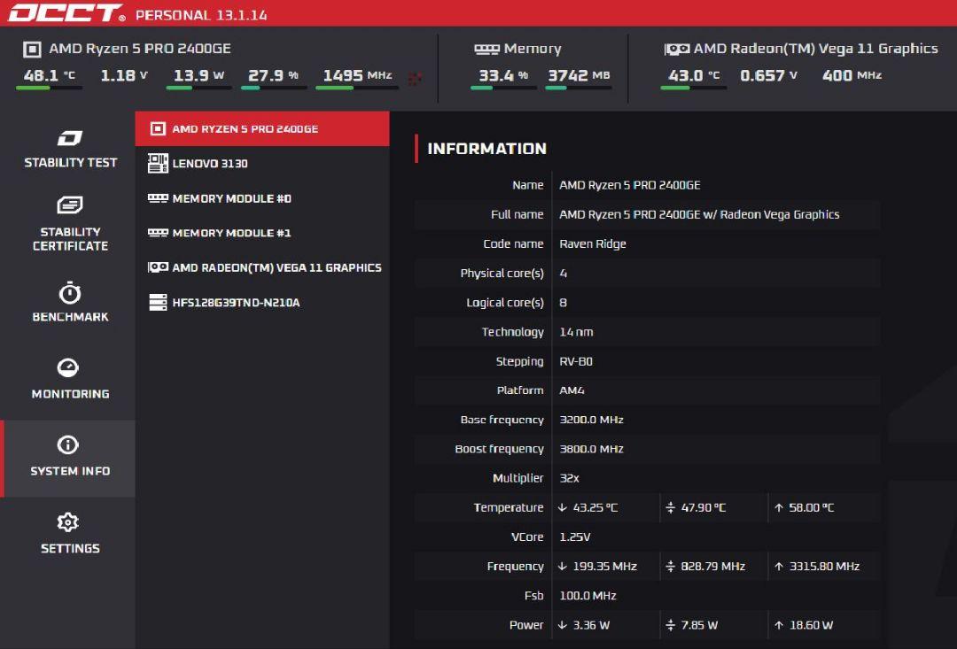Select the AMD RADEON(TM) VEGA 11 GRAPHICS entry
957x649 pixels.
point(261,267)
